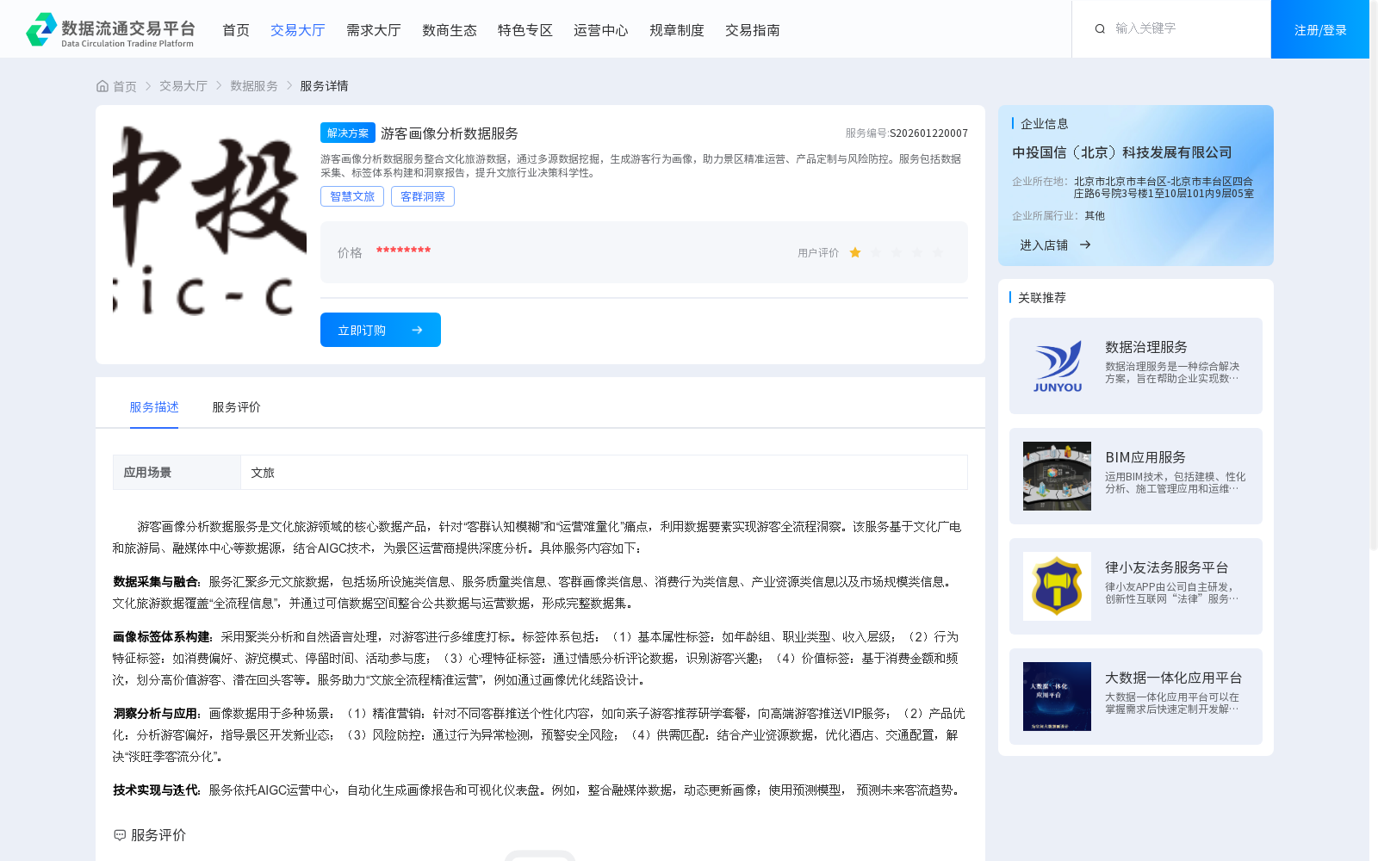The image size is (1378, 861).
Task: Click the 服务评价 comment bubble icon
Action: tap(120, 835)
